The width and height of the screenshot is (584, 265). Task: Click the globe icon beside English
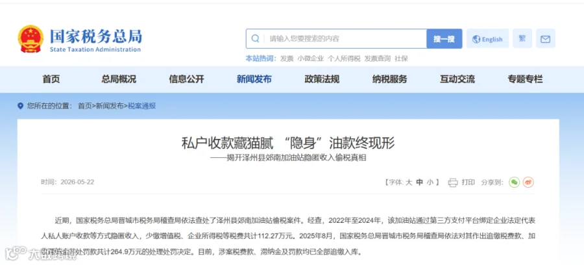coord(476,39)
